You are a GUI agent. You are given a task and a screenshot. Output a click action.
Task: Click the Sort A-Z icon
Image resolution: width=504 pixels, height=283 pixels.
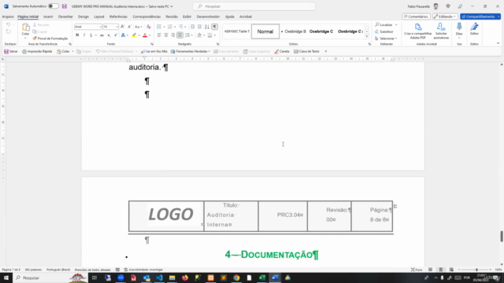pyautogui.click(x=207, y=27)
